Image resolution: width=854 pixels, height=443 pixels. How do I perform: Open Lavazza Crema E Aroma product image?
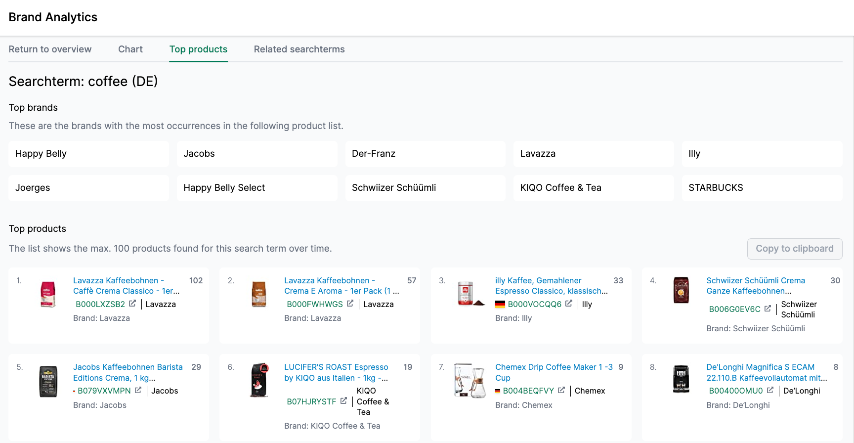[x=259, y=294]
